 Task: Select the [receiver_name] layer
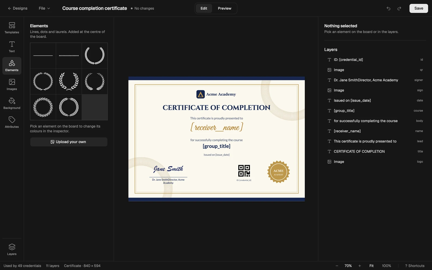(375, 131)
